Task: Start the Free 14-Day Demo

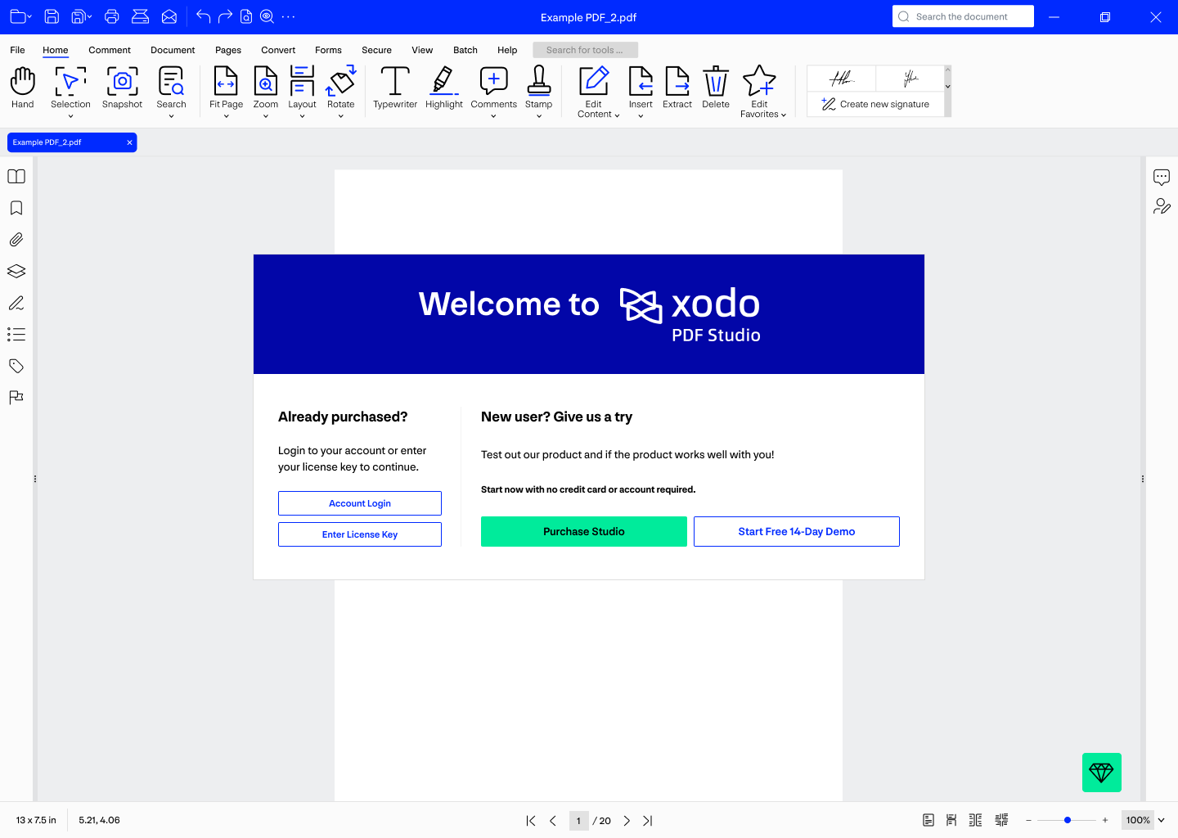Action: click(x=797, y=531)
